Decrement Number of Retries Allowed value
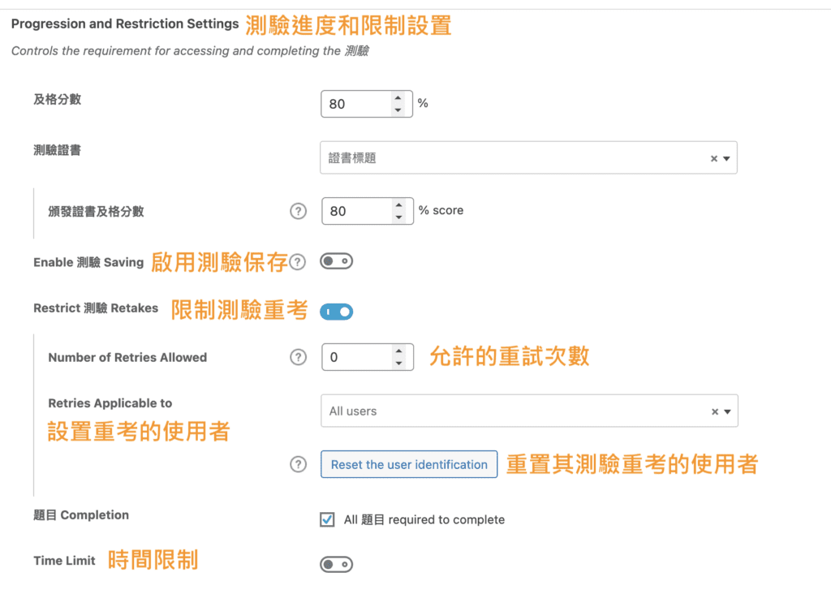This screenshot has height=594, width=831. point(398,363)
